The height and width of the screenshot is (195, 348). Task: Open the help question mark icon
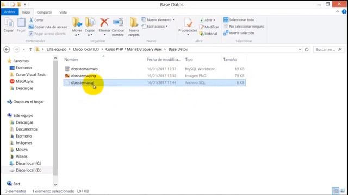click(344, 12)
